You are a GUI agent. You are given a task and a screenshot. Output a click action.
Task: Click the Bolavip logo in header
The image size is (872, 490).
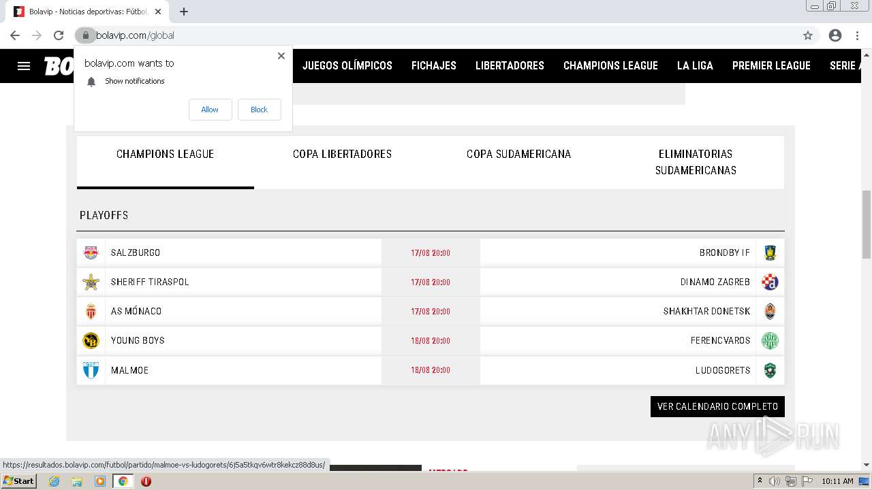click(x=59, y=66)
